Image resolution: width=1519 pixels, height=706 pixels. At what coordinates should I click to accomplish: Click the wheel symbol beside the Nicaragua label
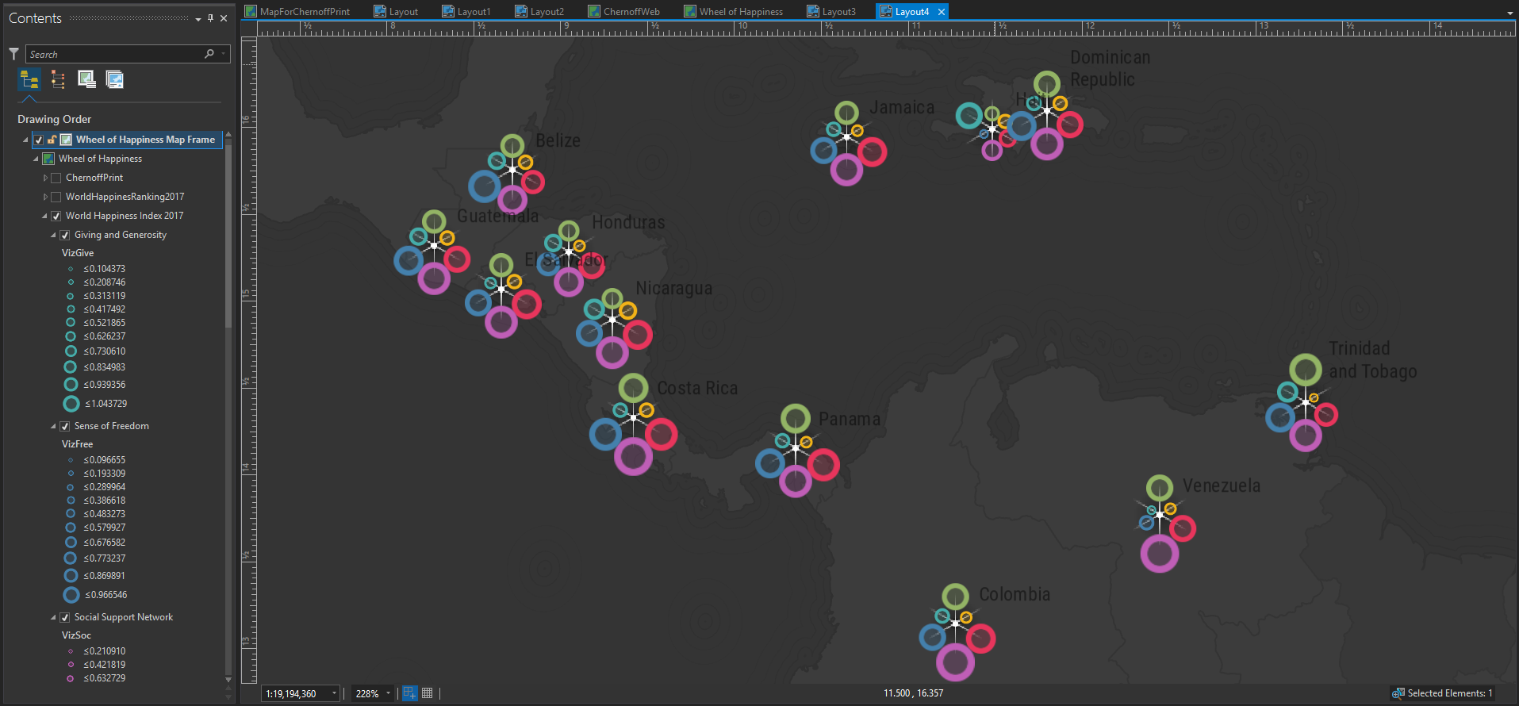pyautogui.click(x=614, y=328)
